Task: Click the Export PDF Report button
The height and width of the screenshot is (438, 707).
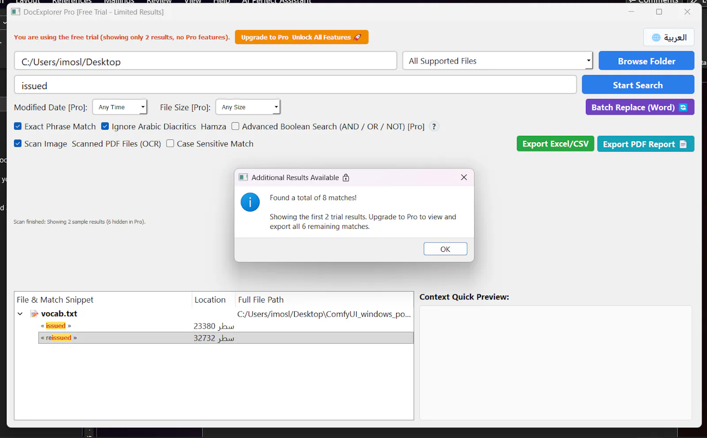Action: coord(646,144)
